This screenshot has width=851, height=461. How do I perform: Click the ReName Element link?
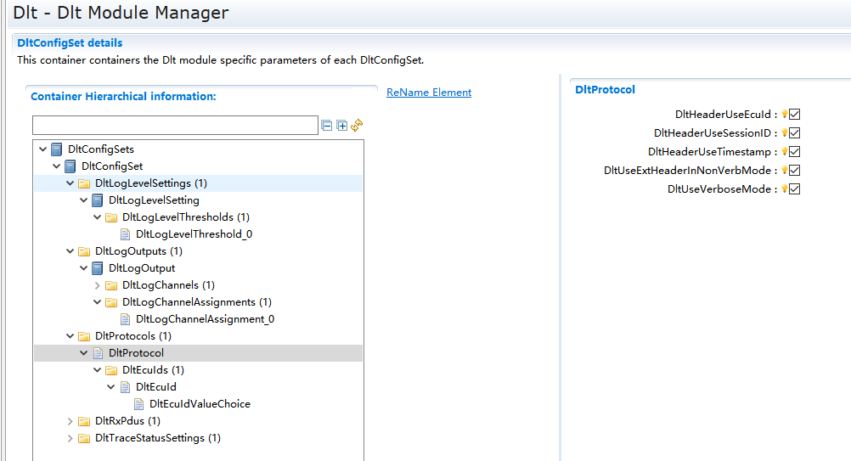click(x=428, y=93)
